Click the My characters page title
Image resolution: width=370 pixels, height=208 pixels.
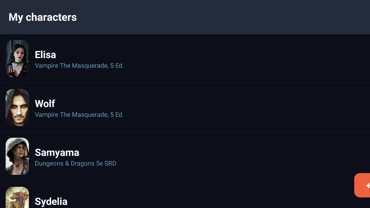(43, 17)
